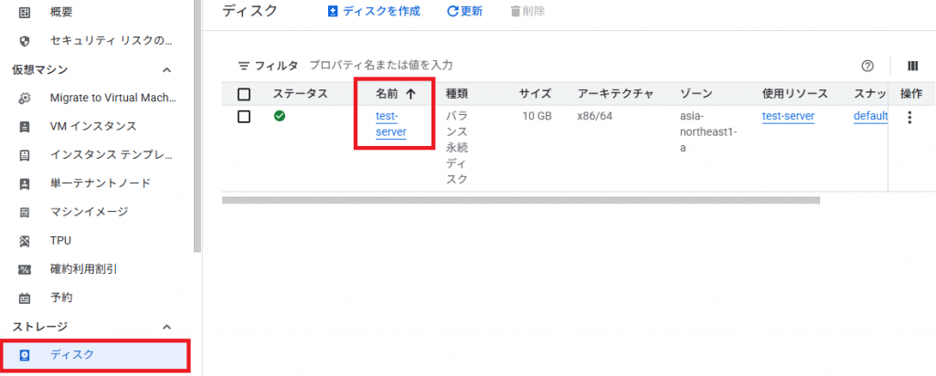The width and height of the screenshot is (936, 376).
Task: Click the green status check icon
Action: (280, 116)
